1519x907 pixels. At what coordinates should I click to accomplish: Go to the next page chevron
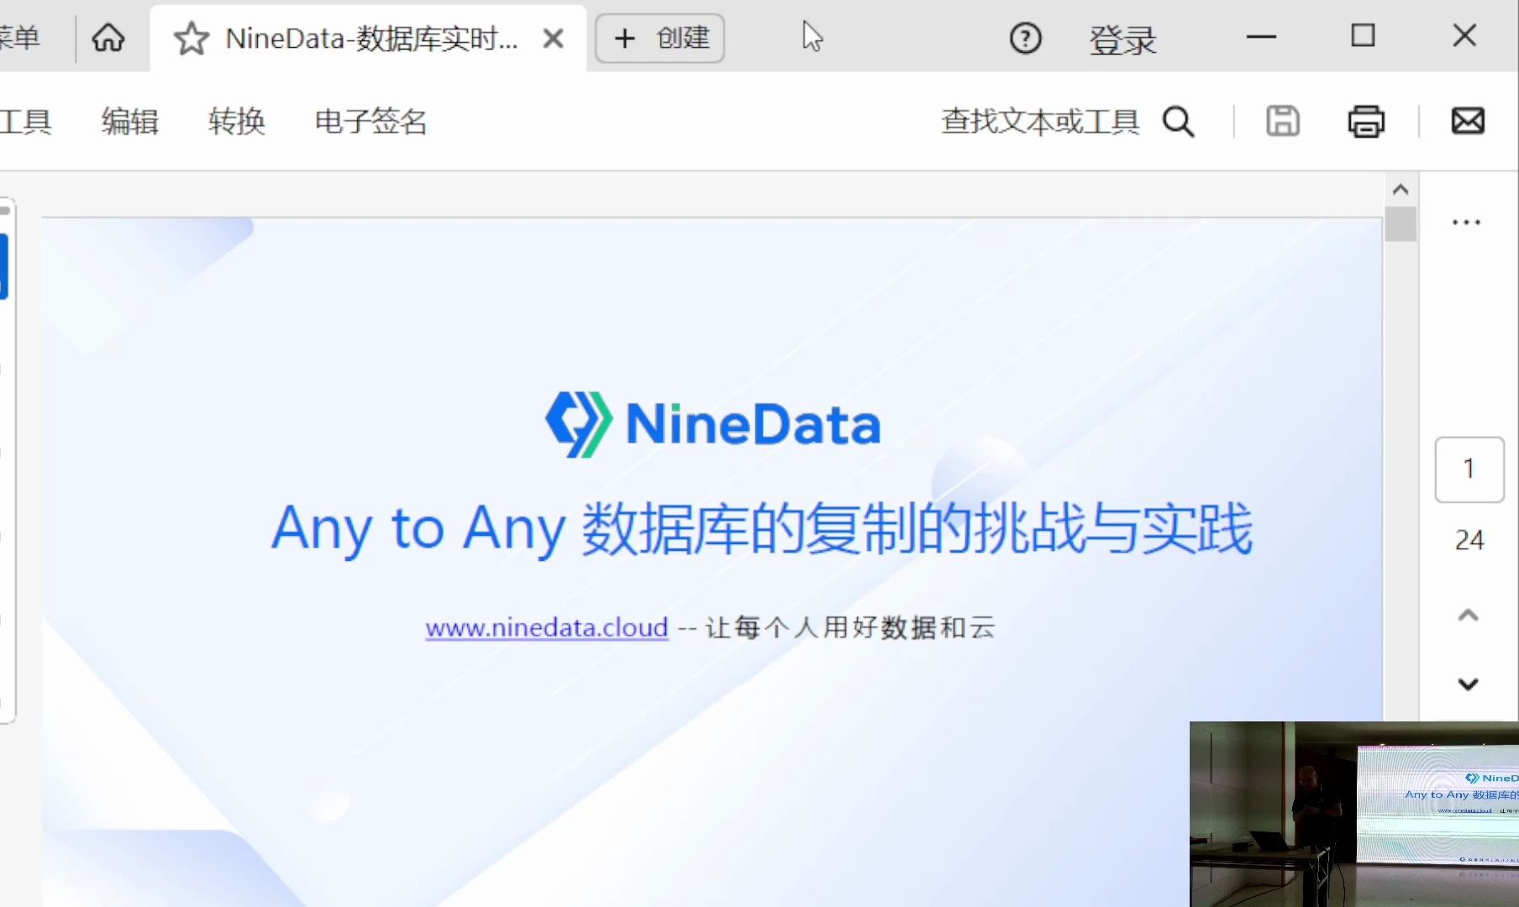tap(1468, 684)
